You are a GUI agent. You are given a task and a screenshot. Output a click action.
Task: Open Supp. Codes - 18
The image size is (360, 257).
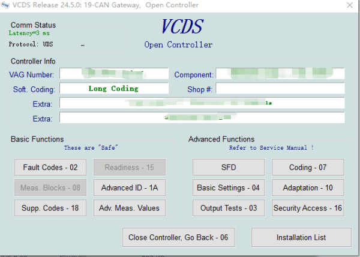50,208
